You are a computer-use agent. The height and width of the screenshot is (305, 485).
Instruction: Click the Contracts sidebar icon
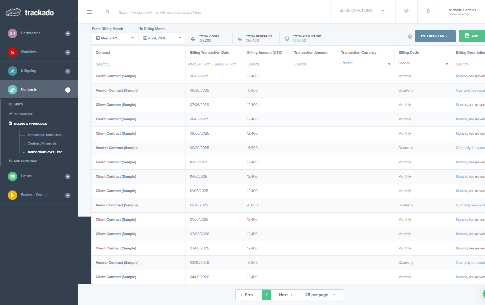click(13, 90)
